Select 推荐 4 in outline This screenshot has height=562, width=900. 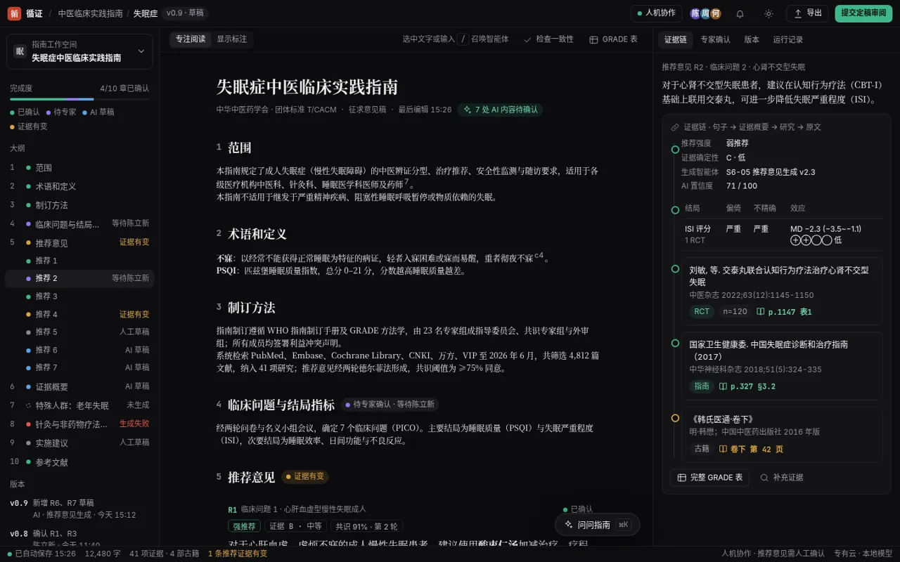click(79, 314)
